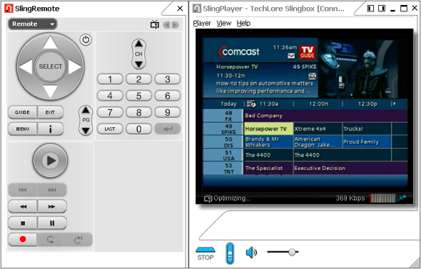
Task: Click the red record button
Action: (23, 239)
